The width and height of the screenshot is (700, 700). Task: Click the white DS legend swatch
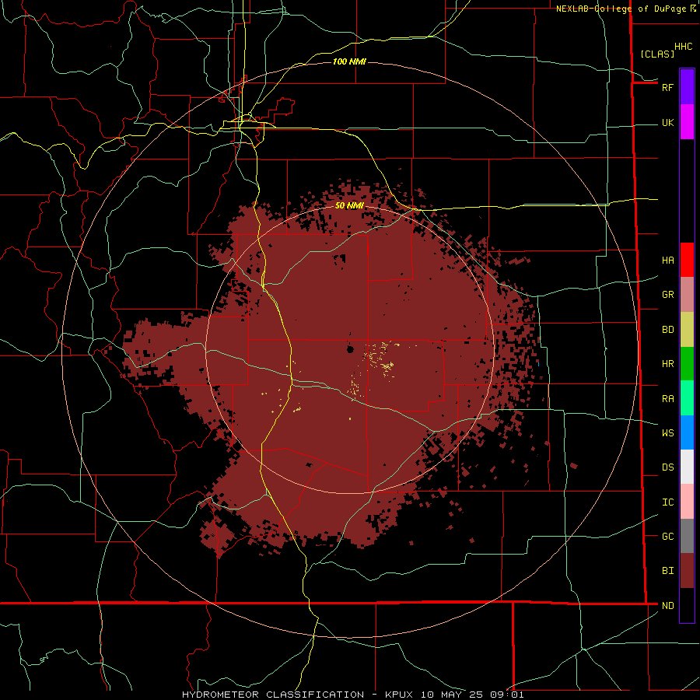[x=687, y=467]
